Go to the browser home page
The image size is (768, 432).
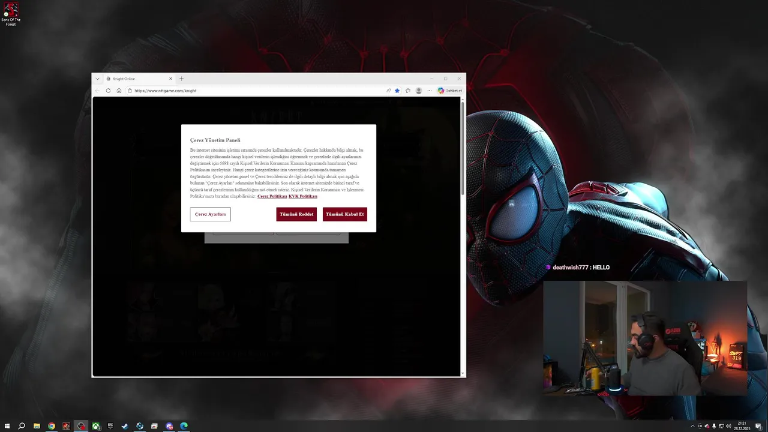tap(119, 91)
